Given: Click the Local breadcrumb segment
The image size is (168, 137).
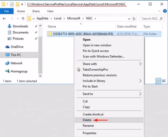Looking at the screenshot, I should tap(58, 18).
